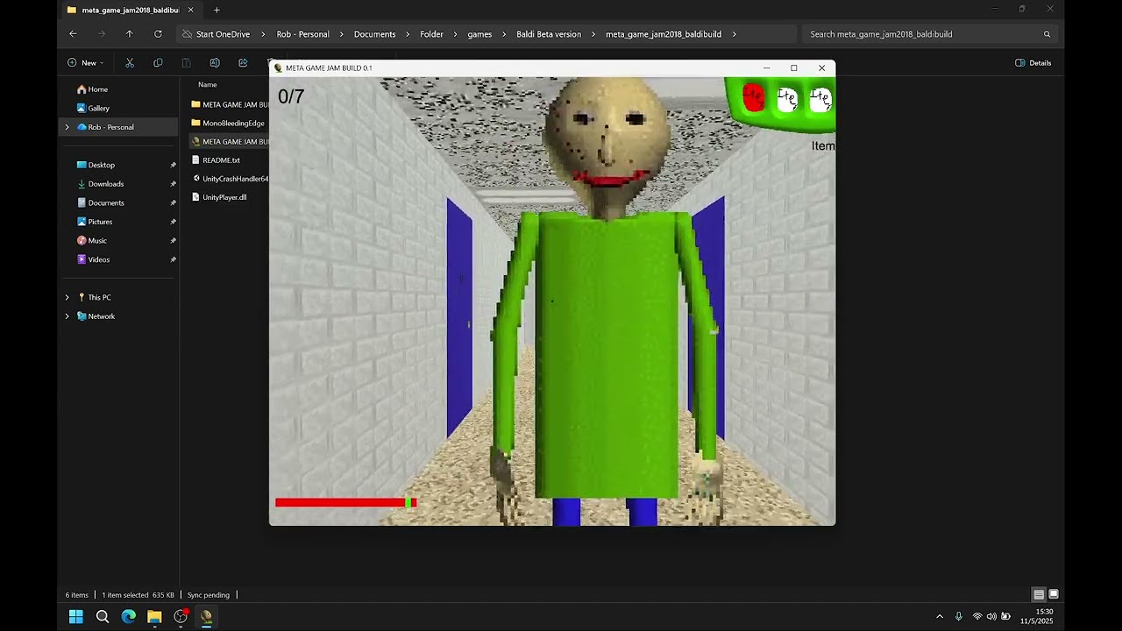Expand chevron after the Folder breadcrumb

pos(455,34)
